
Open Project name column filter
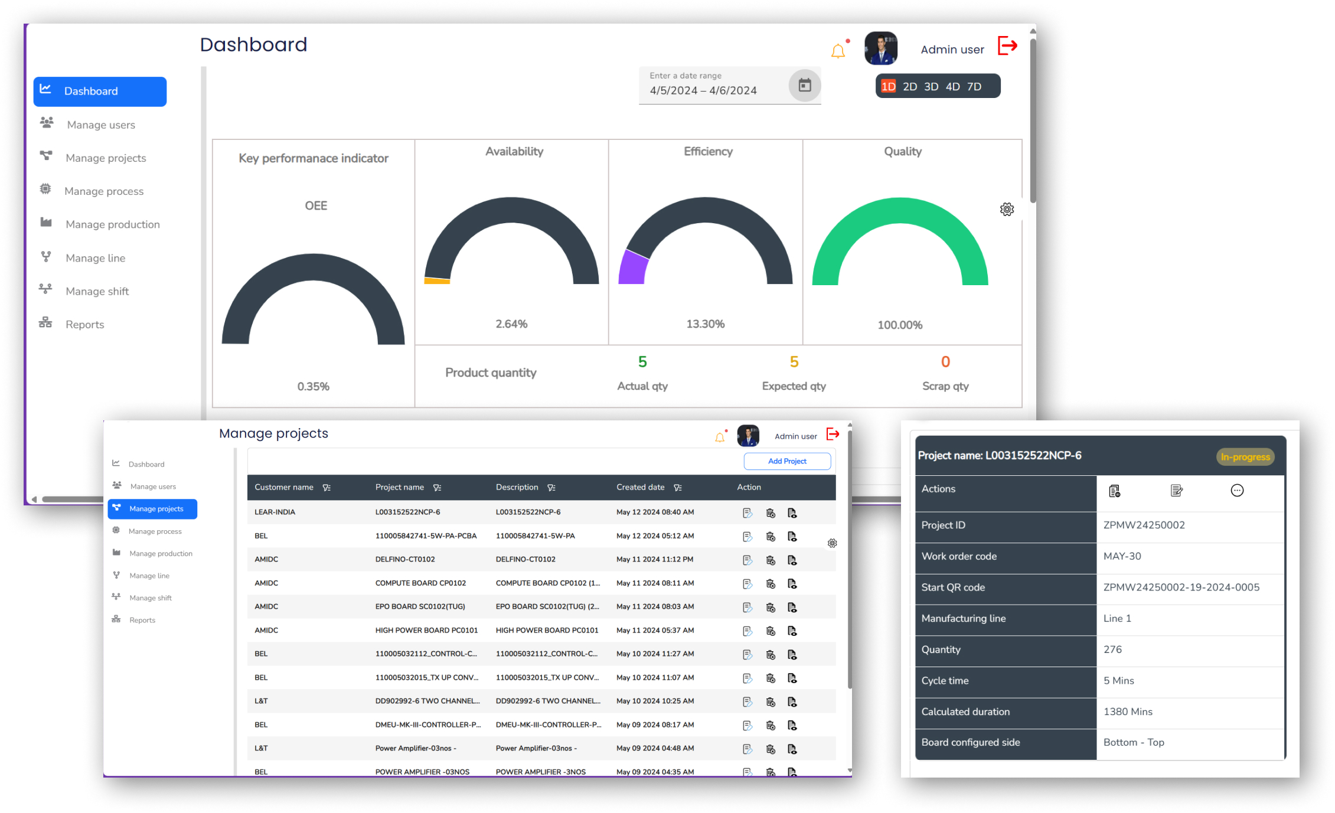pyautogui.click(x=437, y=488)
